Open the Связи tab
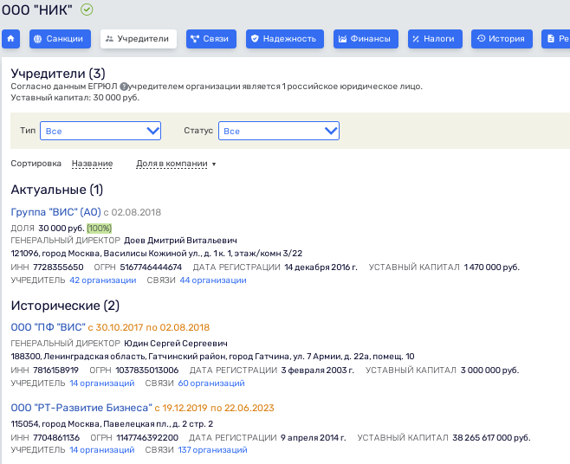This screenshot has width=570, height=464. (211, 38)
